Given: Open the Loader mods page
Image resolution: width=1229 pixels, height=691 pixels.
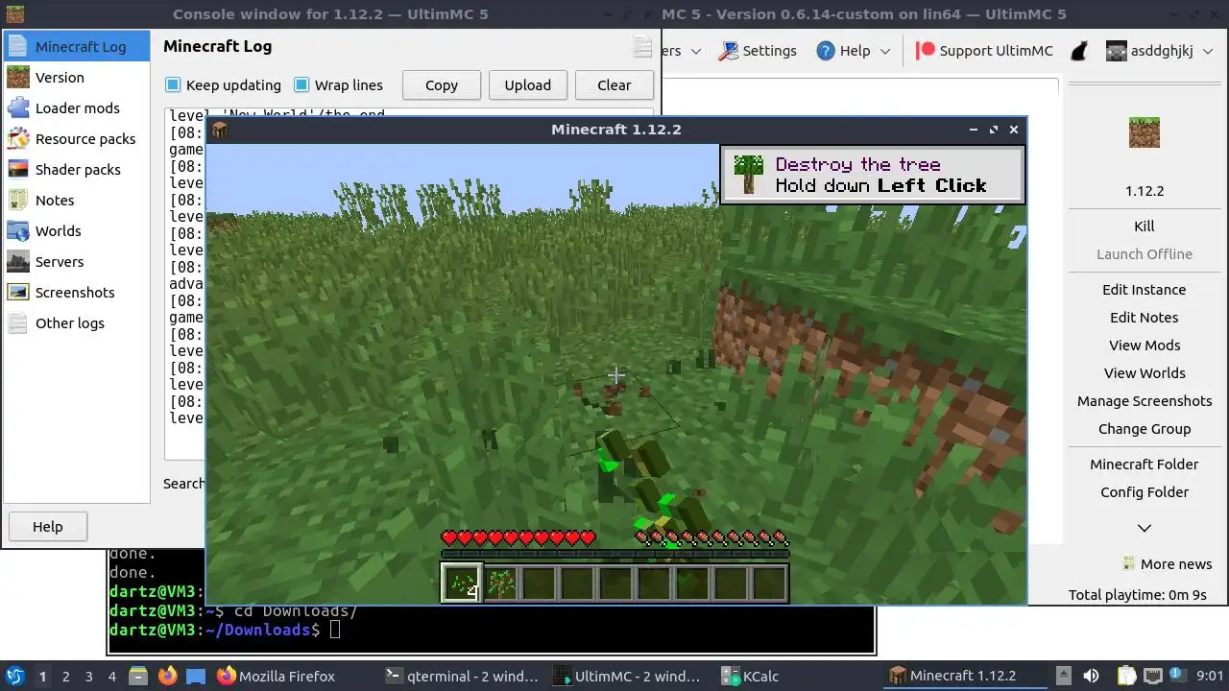Looking at the screenshot, I should (x=77, y=107).
